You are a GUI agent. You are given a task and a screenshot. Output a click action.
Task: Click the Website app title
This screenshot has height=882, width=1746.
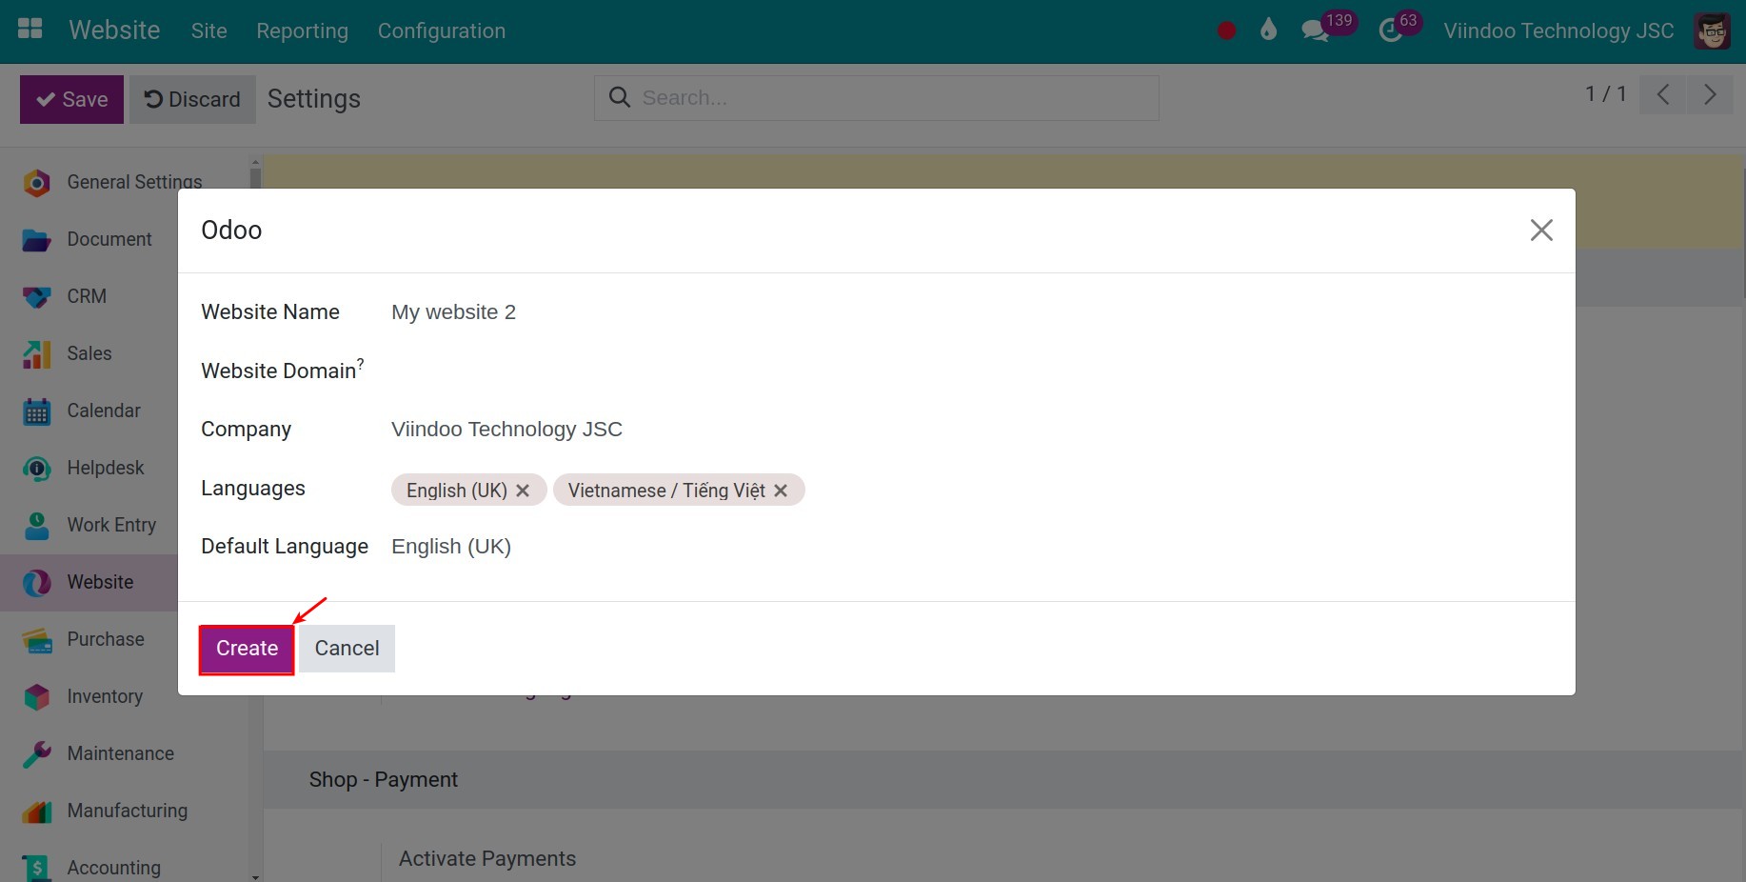pos(114,30)
